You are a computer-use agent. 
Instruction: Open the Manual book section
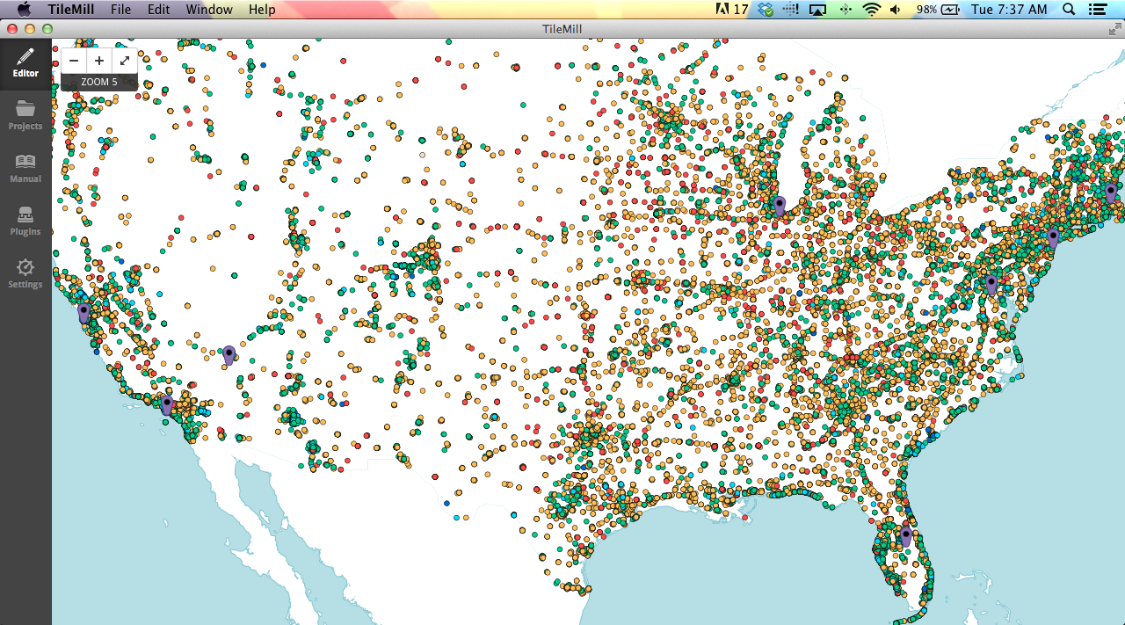pos(25,168)
